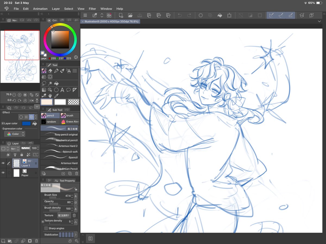
Task: Enable the Sharp angles checkbox
Action: pyautogui.click(x=46, y=228)
